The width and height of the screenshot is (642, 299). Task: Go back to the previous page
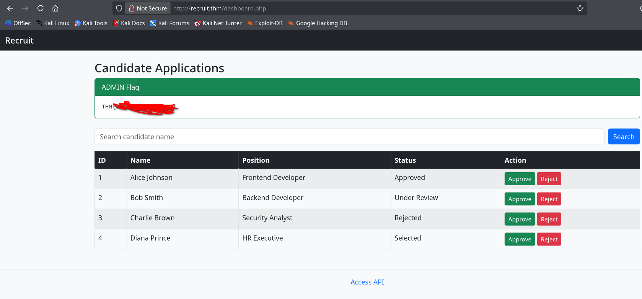tap(10, 8)
